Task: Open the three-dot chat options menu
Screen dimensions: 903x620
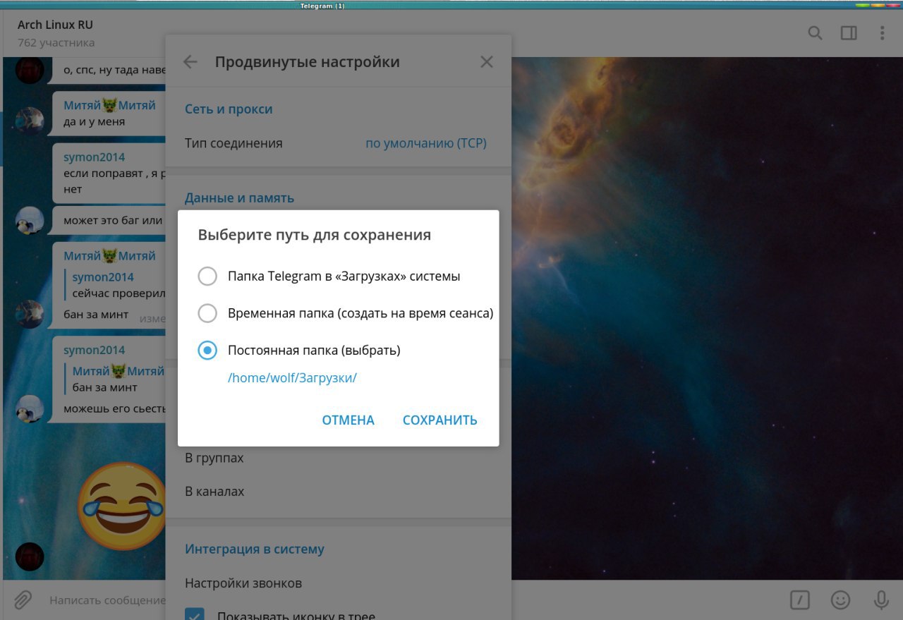Action: click(882, 33)
